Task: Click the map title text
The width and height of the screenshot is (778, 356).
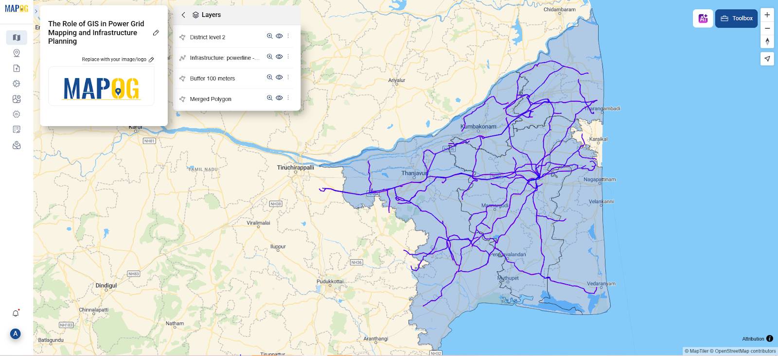Action: point(96,32)
